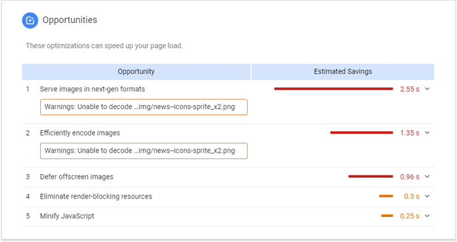Click the orange savings bar for 0.25 s
The height and width of the screenshot is (242, 457).
coord(387,216)
